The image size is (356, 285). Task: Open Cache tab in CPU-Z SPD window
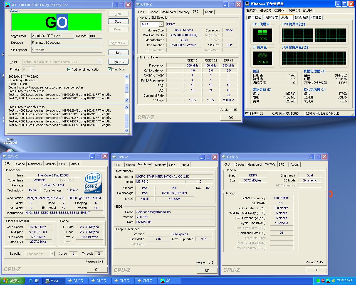tap(154, 12)
